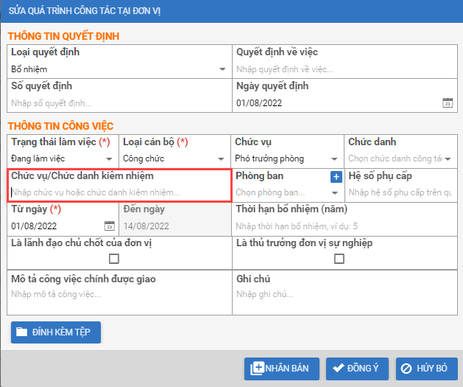Cancel with the Hủy bỏ button
Screen dimensions: 463x387
pos(426,369)
